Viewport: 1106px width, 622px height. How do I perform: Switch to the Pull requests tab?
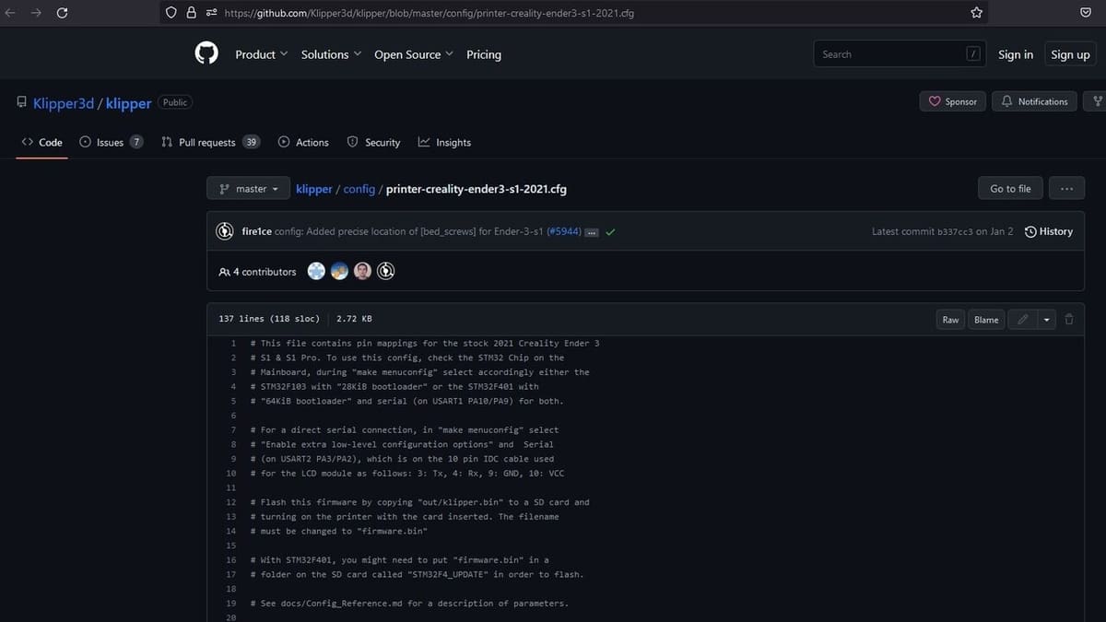210,142
